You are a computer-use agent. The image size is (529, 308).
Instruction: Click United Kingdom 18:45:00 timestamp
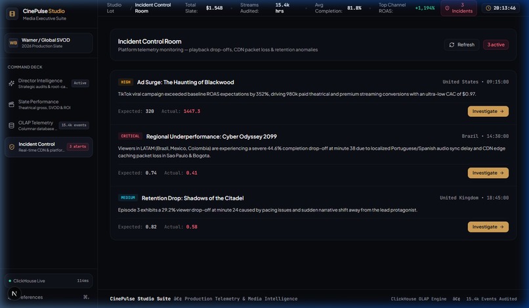pyautogui.click(x=474, y=198)
